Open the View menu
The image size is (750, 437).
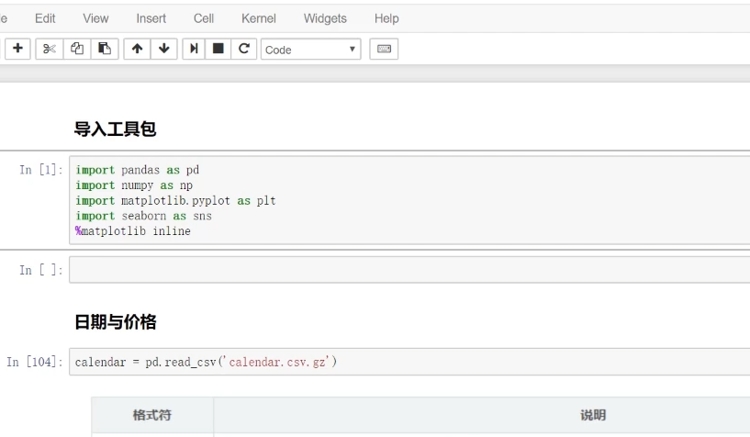95,18
